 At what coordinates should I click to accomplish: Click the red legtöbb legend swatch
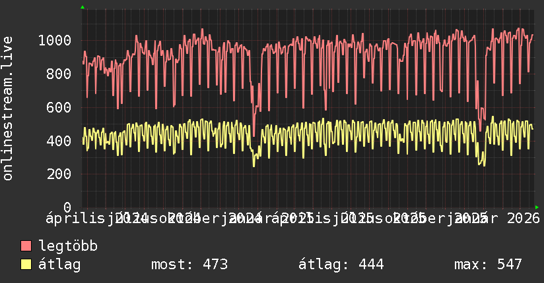pos(26,245)
